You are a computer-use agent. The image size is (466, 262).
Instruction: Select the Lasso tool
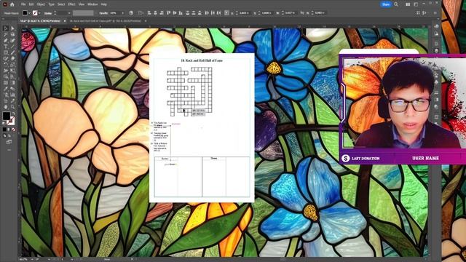(x=12, y=34)
